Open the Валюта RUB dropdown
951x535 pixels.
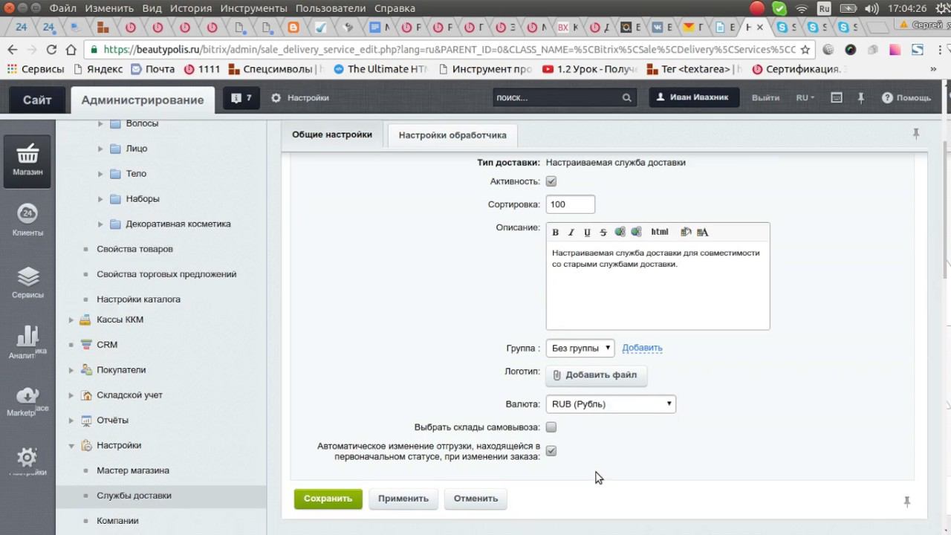[x=611, y=404]
